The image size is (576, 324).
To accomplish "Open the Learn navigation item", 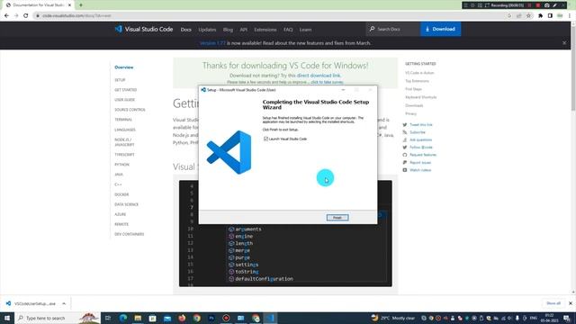I will (x=305, y=30).
